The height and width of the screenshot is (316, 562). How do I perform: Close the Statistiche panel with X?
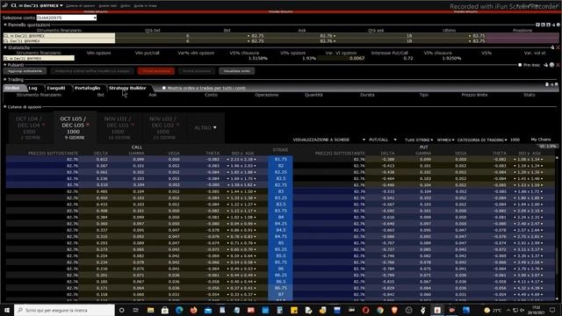(x=558, y=47)
